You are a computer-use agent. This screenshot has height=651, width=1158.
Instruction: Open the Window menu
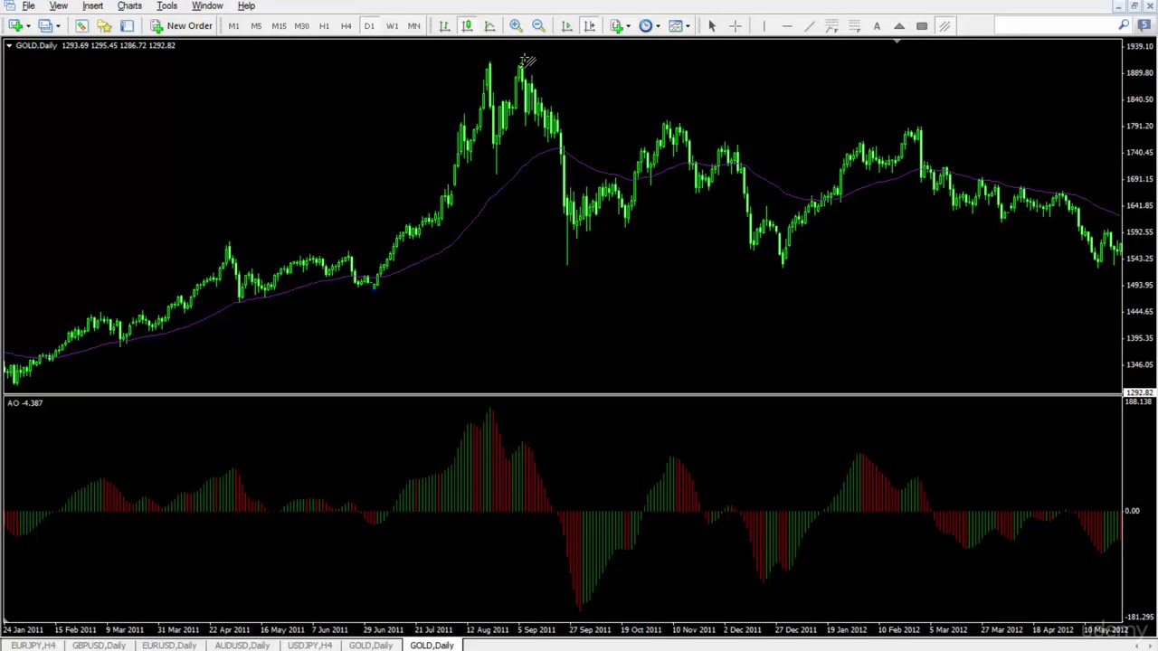click(207, 6)
